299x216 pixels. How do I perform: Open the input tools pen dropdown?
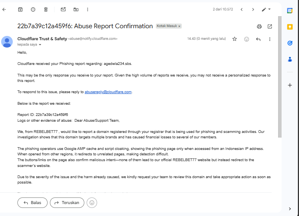[266, 9]
